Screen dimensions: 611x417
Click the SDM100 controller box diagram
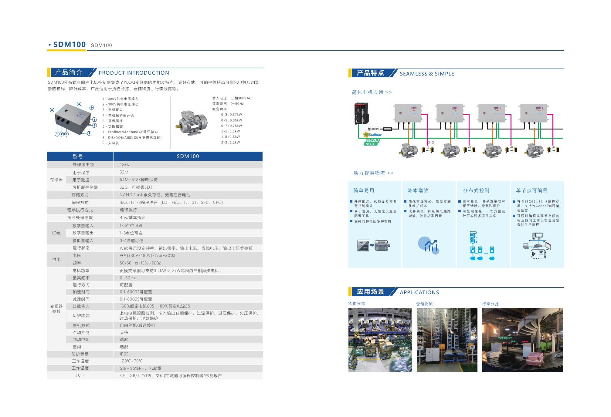tap(73, 119)
